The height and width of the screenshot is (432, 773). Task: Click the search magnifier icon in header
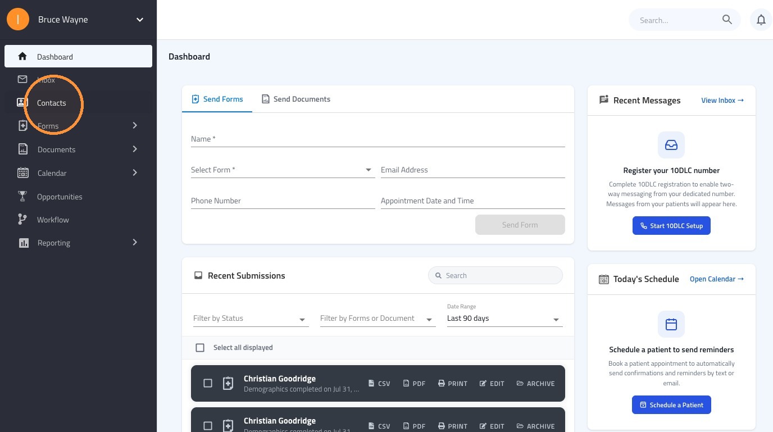(727, 20)
